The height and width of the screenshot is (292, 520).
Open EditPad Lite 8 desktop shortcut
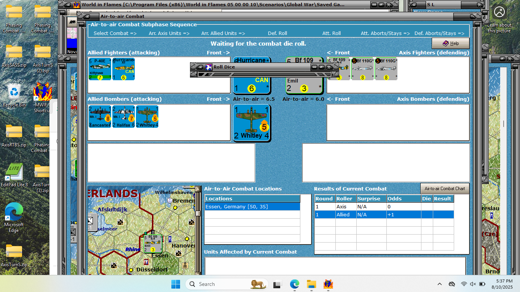tap(14, 176)
